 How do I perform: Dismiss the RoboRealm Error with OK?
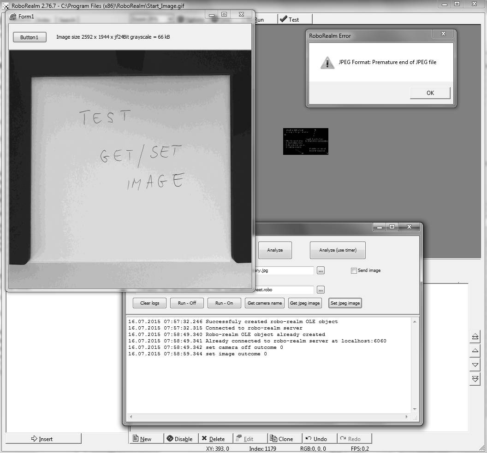pos(430,93)
